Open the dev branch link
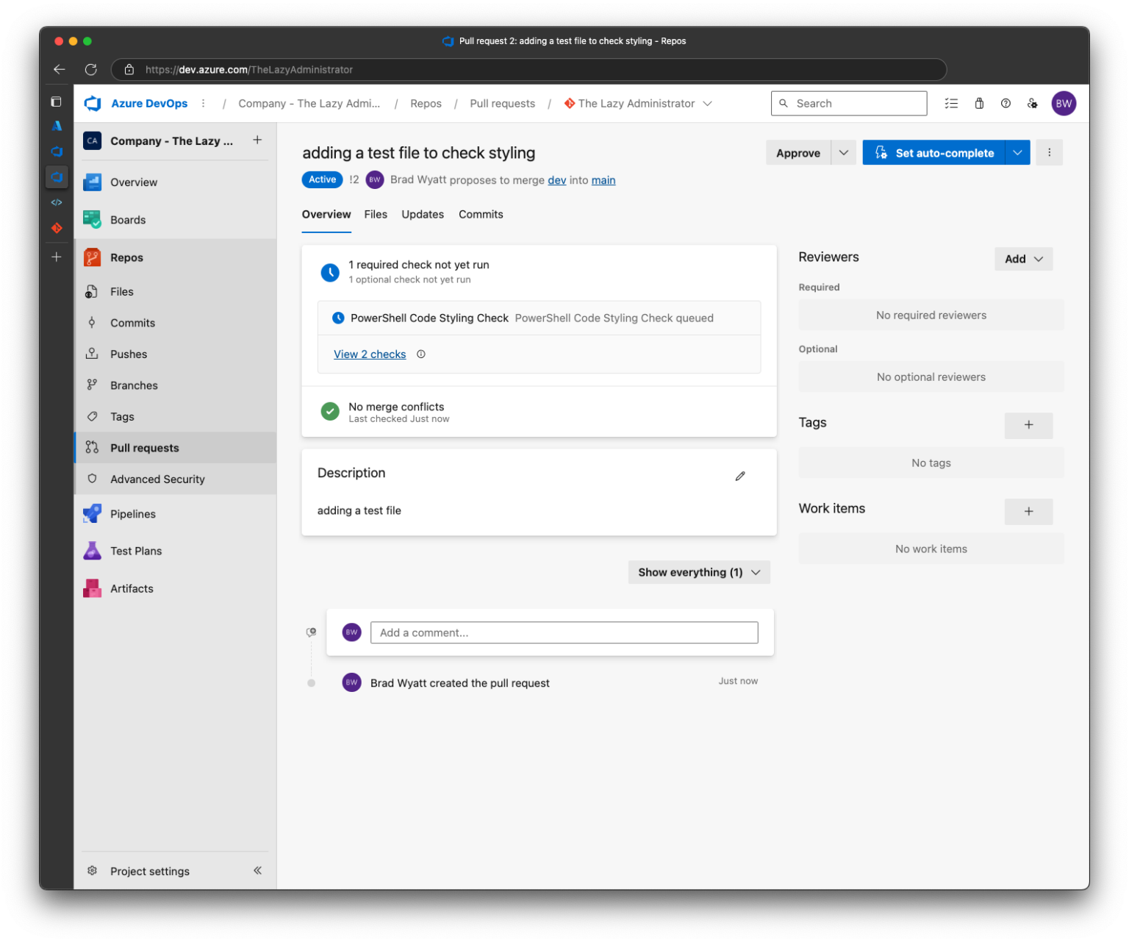Viewport: 1129px width, 942px height. (x=556, y=180)
